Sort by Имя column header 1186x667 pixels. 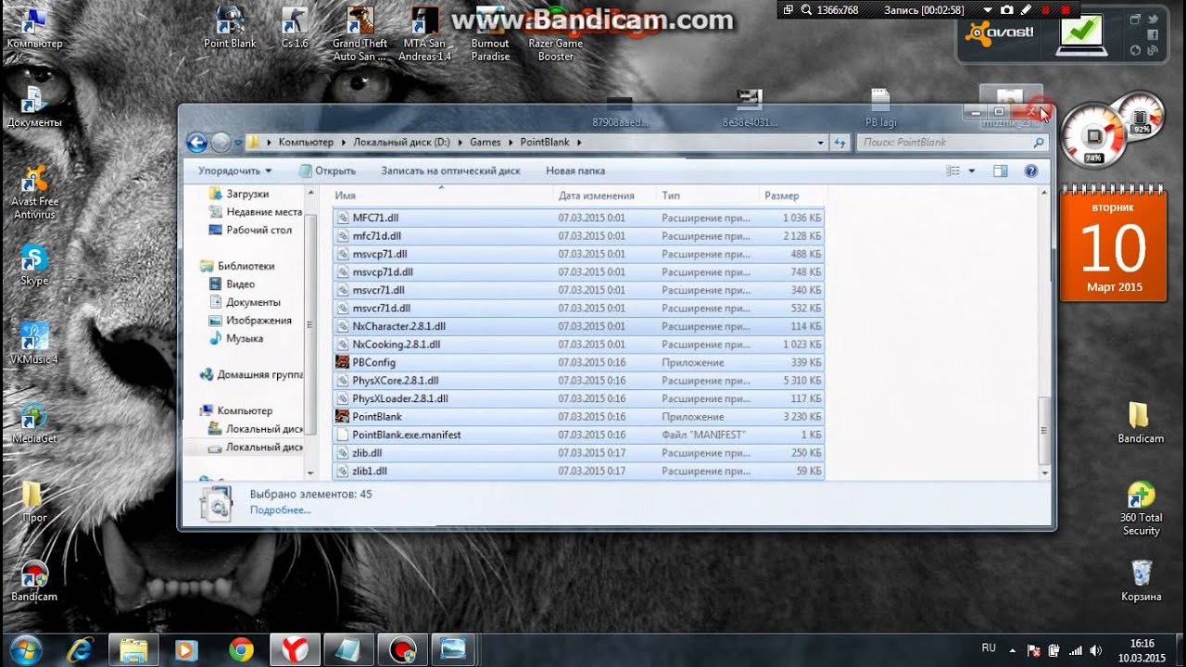pos(442,195)
